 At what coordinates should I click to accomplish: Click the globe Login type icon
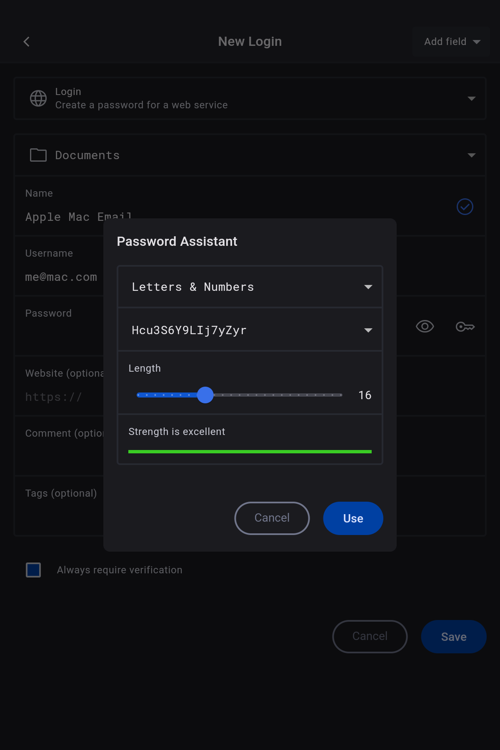point(38,98)
